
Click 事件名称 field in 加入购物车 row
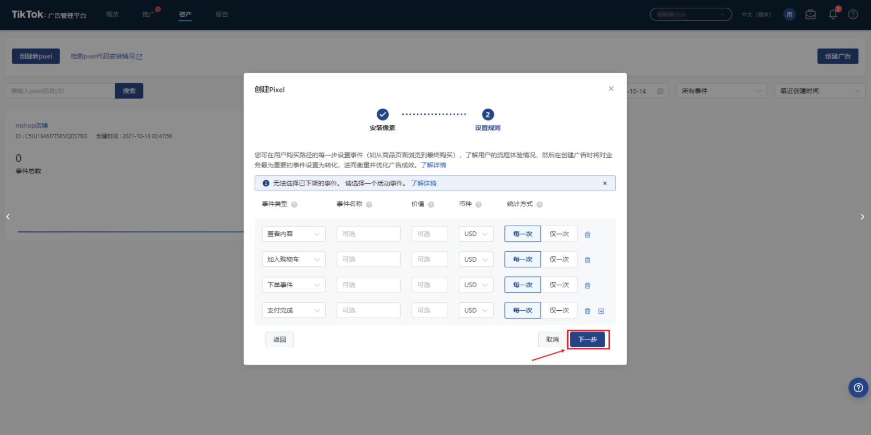(x=368, y=260)
